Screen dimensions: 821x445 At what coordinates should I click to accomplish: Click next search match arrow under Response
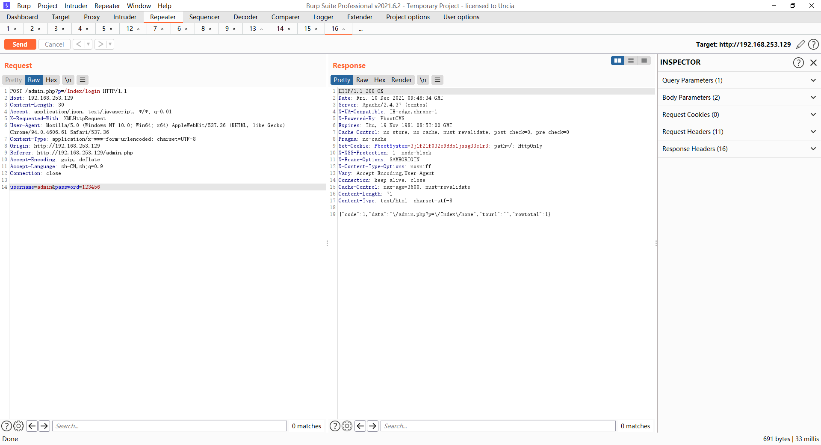(373, 426)
